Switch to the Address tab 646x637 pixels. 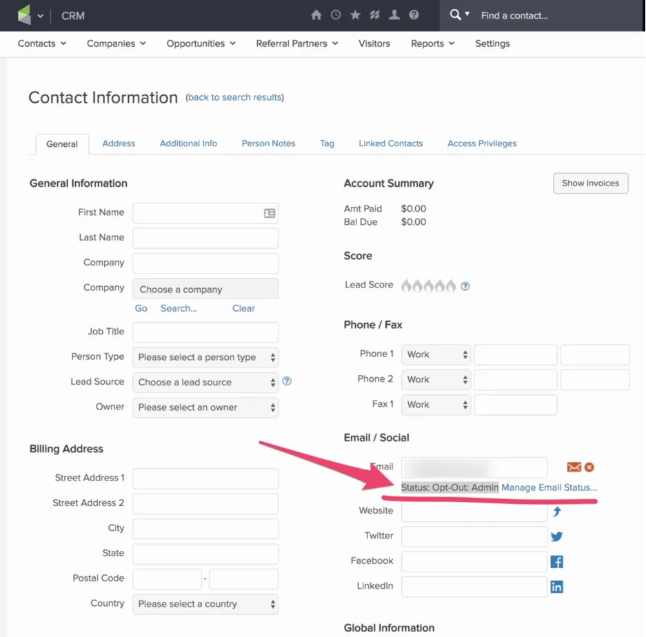coord(119,143)
